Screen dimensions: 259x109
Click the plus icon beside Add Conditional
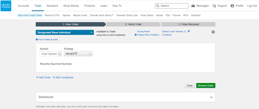pos(54,77)
